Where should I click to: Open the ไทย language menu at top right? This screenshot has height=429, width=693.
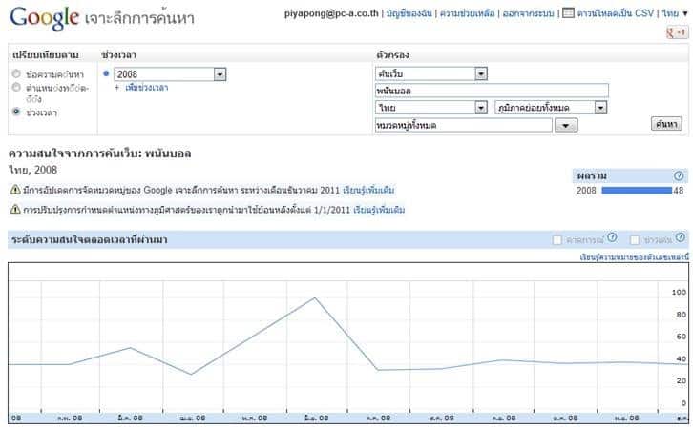674,14
